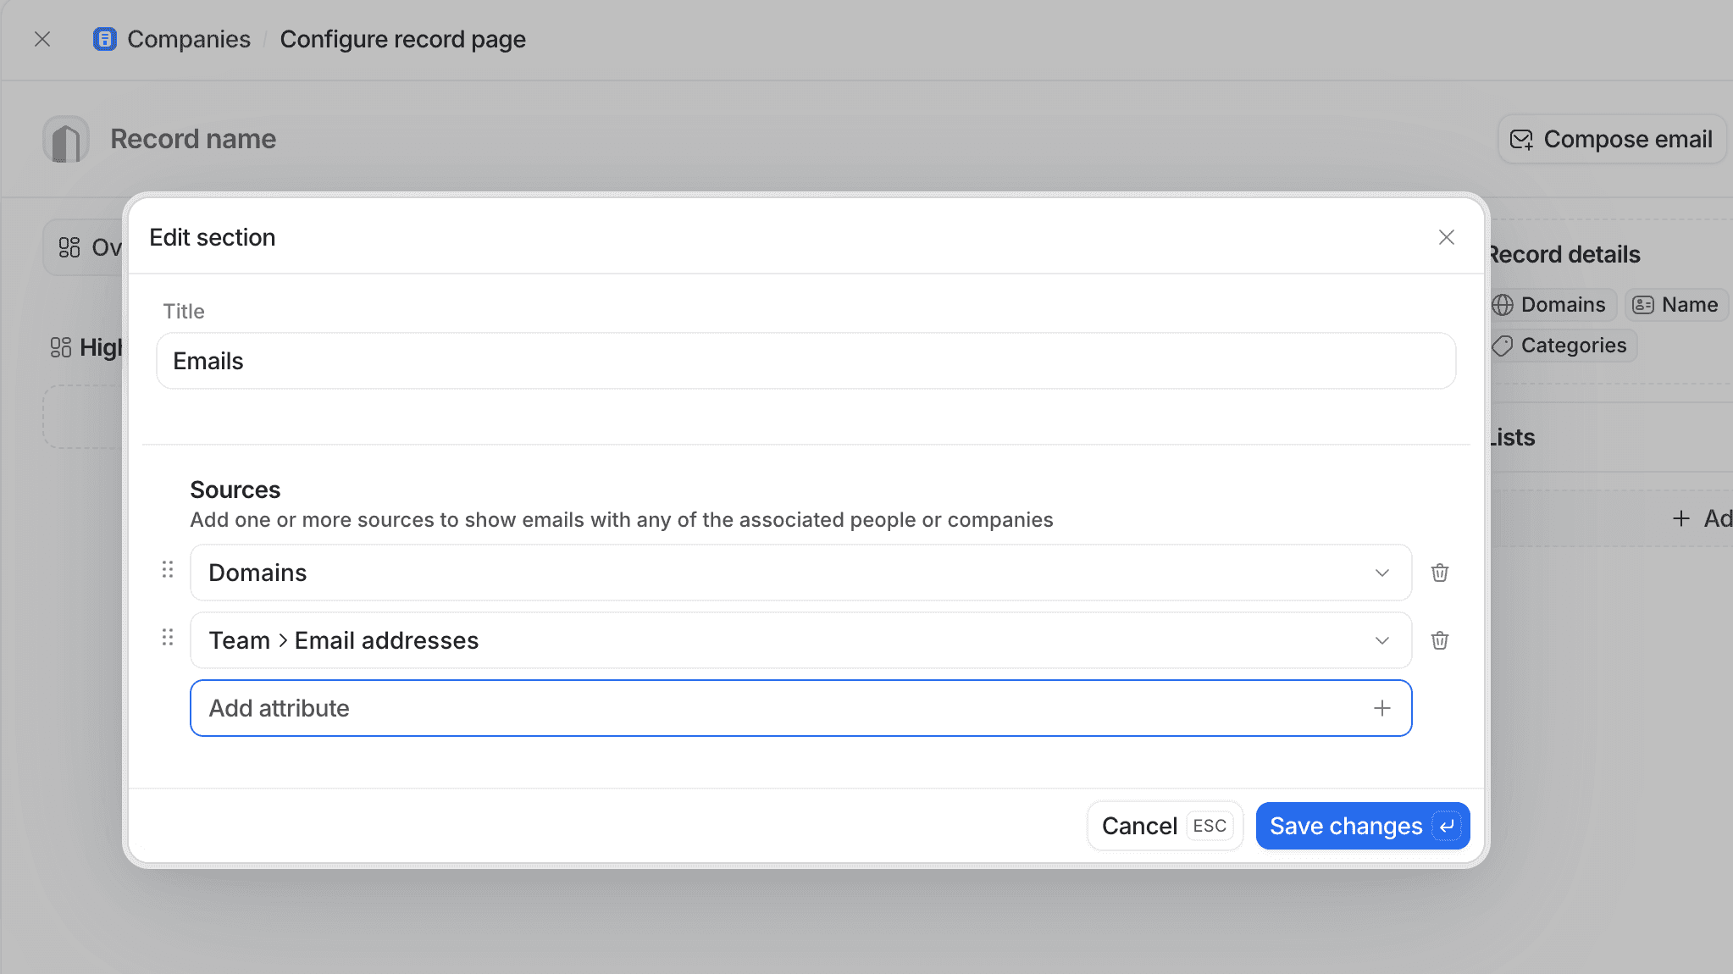Viewport: 1733px width, 974px height.
Task: Click the contact card icon on the Name pill
Action: tap(1643, 305)
